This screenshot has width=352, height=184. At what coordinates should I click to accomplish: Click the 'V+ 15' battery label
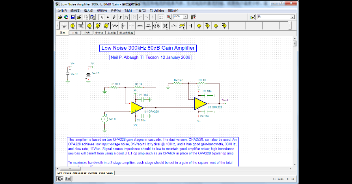pyautogui.click(x=74, y=74)
